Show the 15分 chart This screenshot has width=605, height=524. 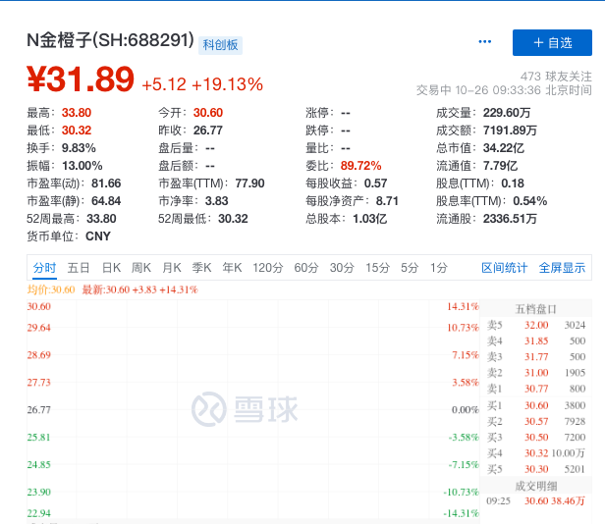[378, 267]
